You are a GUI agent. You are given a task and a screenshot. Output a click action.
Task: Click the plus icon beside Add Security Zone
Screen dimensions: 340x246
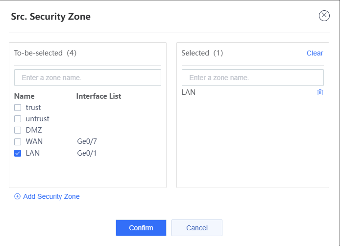pos(18,196)
